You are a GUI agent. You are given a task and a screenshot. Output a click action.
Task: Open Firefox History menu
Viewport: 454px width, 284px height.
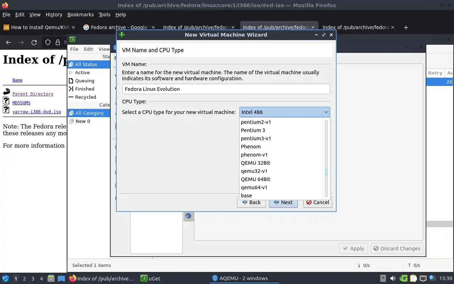[x=54, y=15]
